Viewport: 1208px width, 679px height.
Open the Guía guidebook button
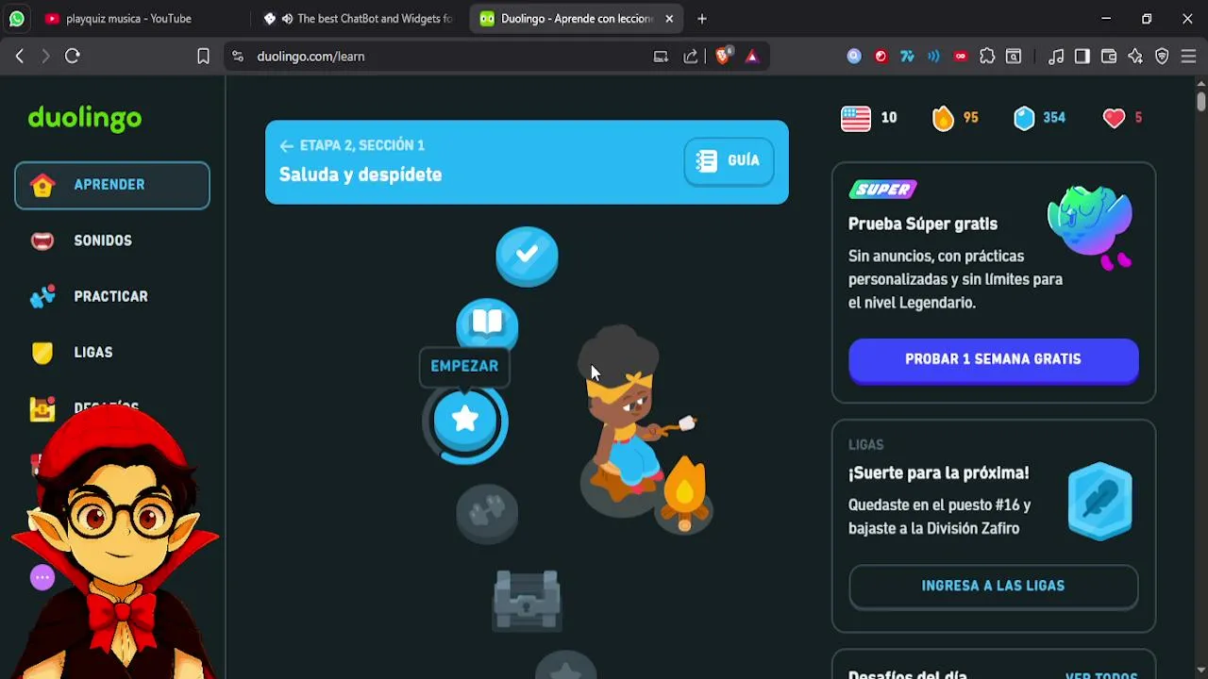tap(729, 161)
